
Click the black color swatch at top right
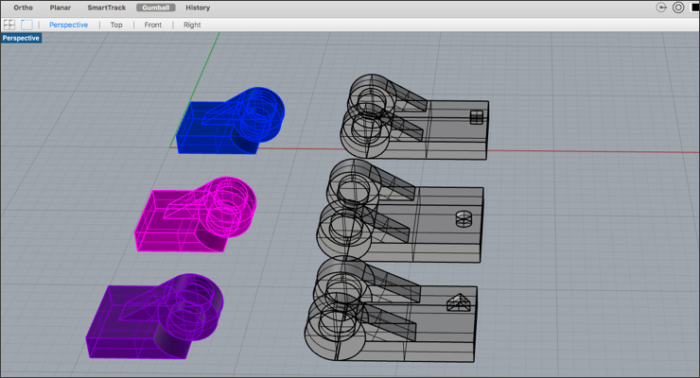(694, 8)
